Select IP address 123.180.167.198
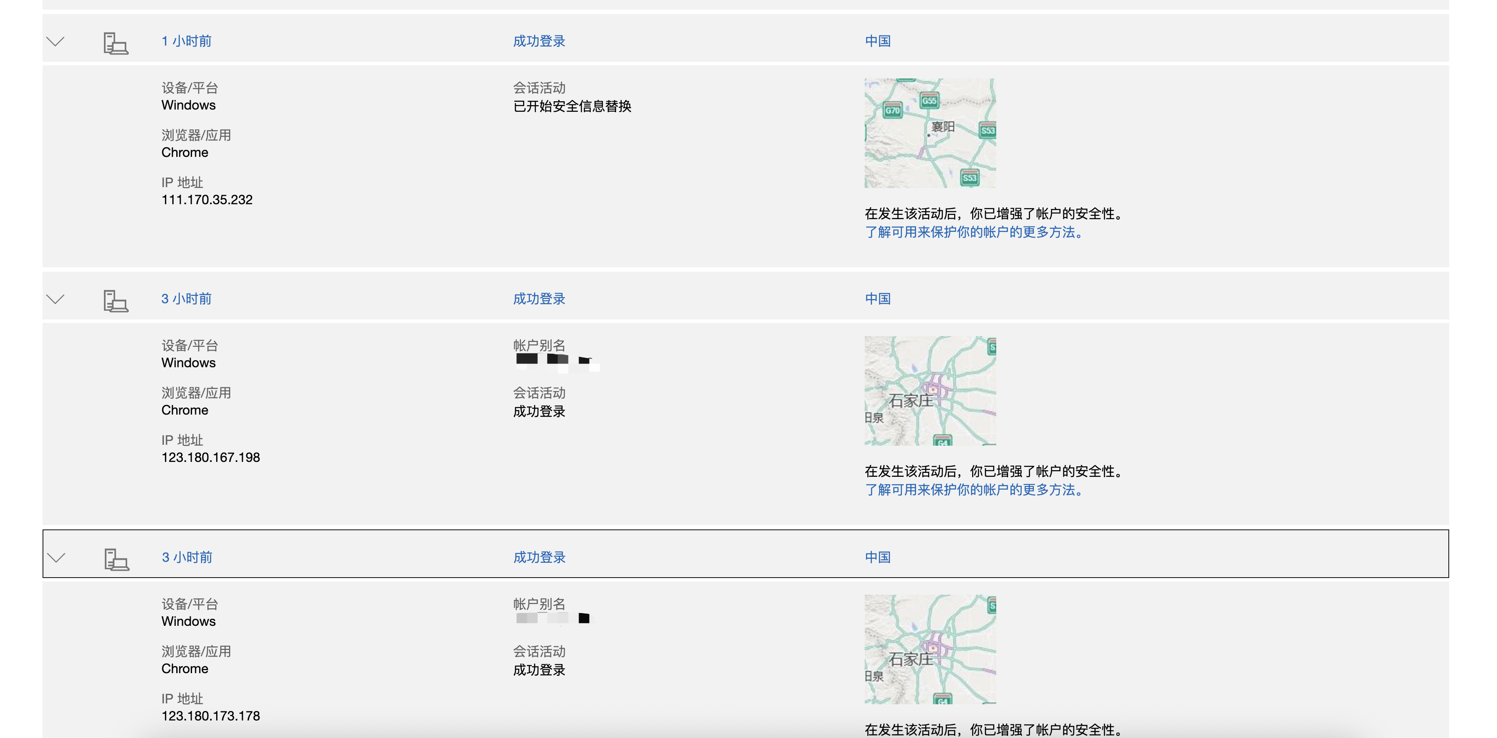The width and height of the screenshot is (1497, 738). [210, 458]
